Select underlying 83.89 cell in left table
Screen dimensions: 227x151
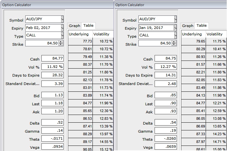(80, 95)
